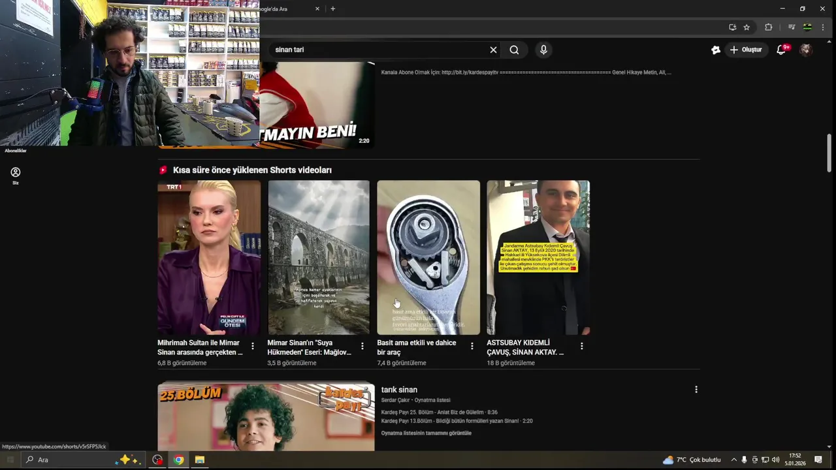
Task: Open options for tarık sinan playlist
Action: click(696, 390)
